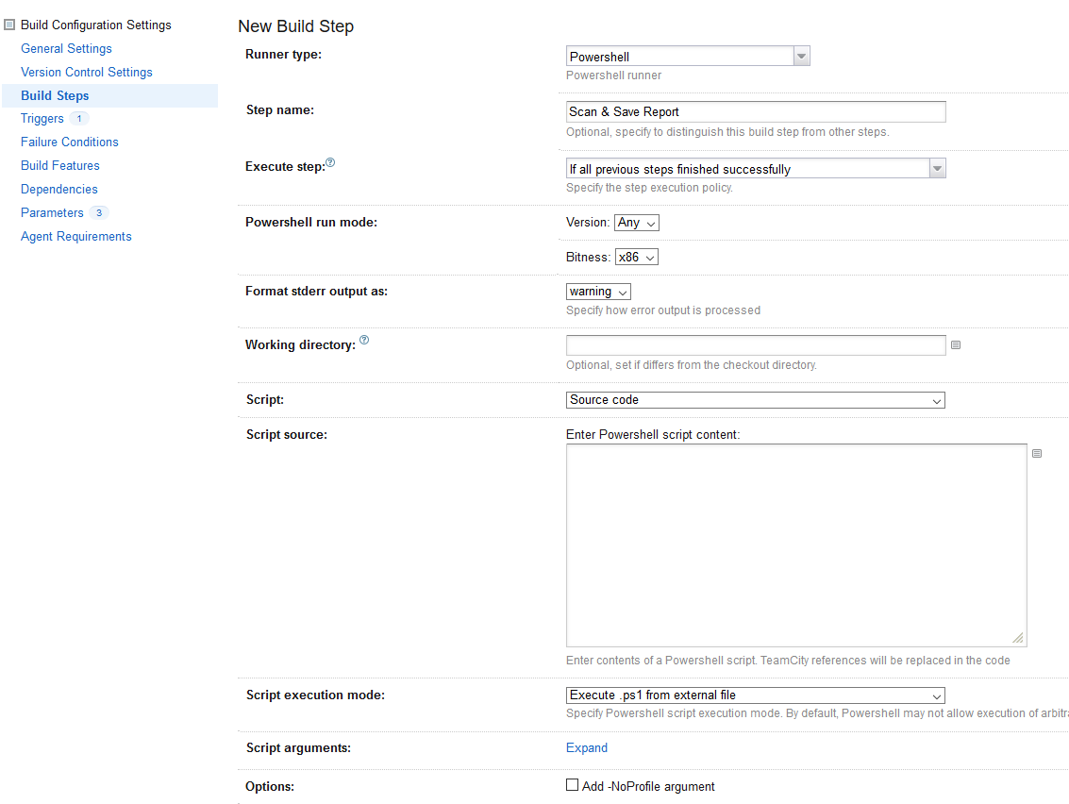
Task: Go to General Settings
Action: [66, 48]
